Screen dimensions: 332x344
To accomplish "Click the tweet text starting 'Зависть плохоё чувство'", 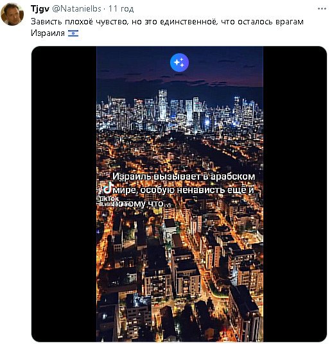I will pos(167,28).
